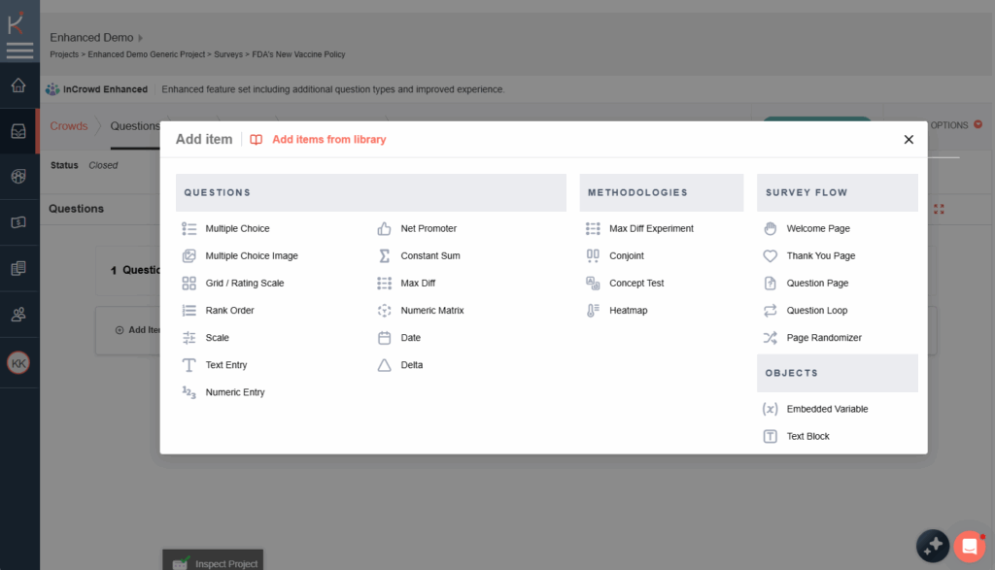The width and height of the screenshot is (995, 570).
Task: Add an Embedded Variable object
Action: (x=827, y=410)
